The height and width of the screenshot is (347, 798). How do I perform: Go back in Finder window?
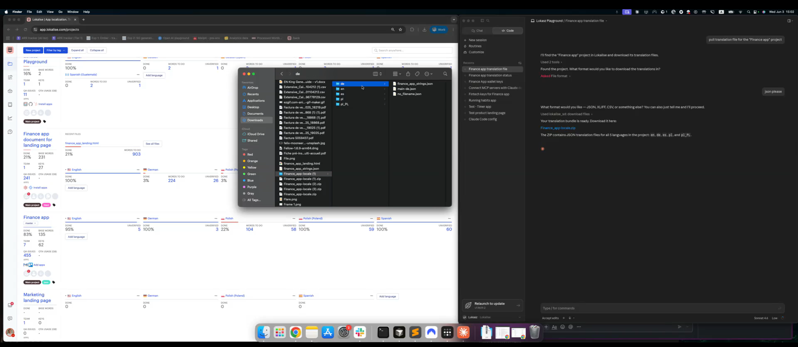(x=282, y=74)
